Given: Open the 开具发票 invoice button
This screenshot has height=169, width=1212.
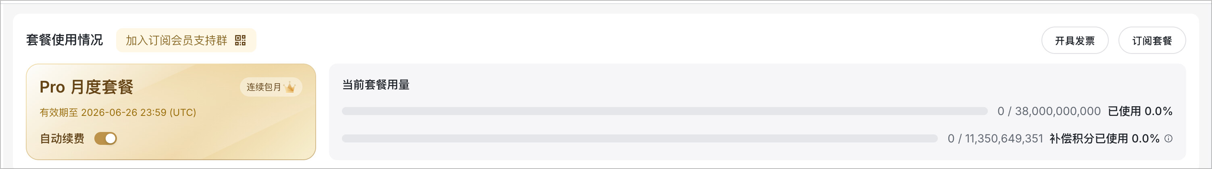Looking at the screenshot, I should (1075, 40).
